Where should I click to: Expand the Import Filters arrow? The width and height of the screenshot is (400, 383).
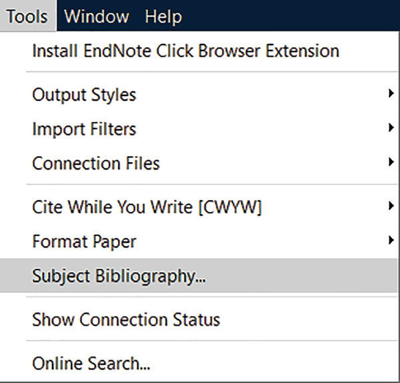pyautogui.click(x=391, y=127)
